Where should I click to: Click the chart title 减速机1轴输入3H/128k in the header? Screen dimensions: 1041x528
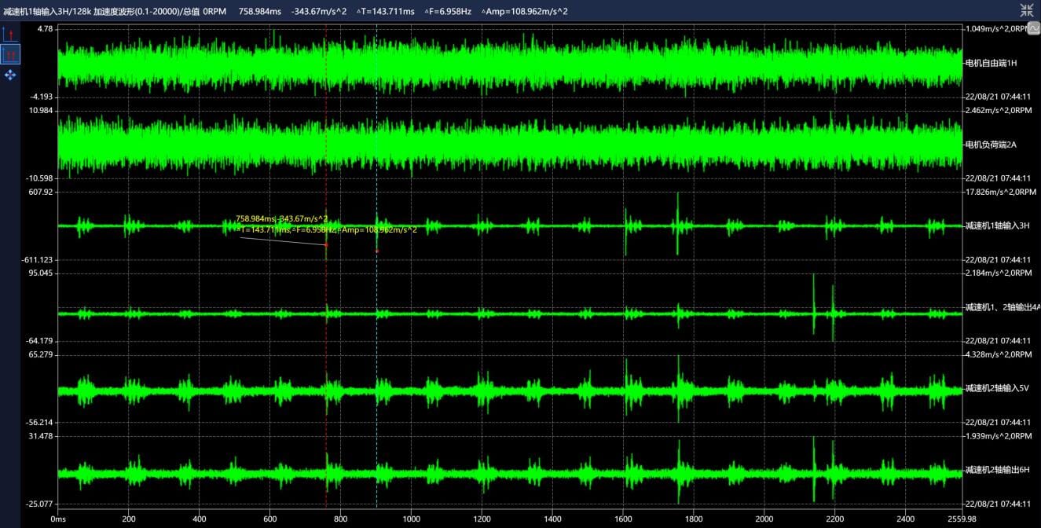tap(47, 11)
